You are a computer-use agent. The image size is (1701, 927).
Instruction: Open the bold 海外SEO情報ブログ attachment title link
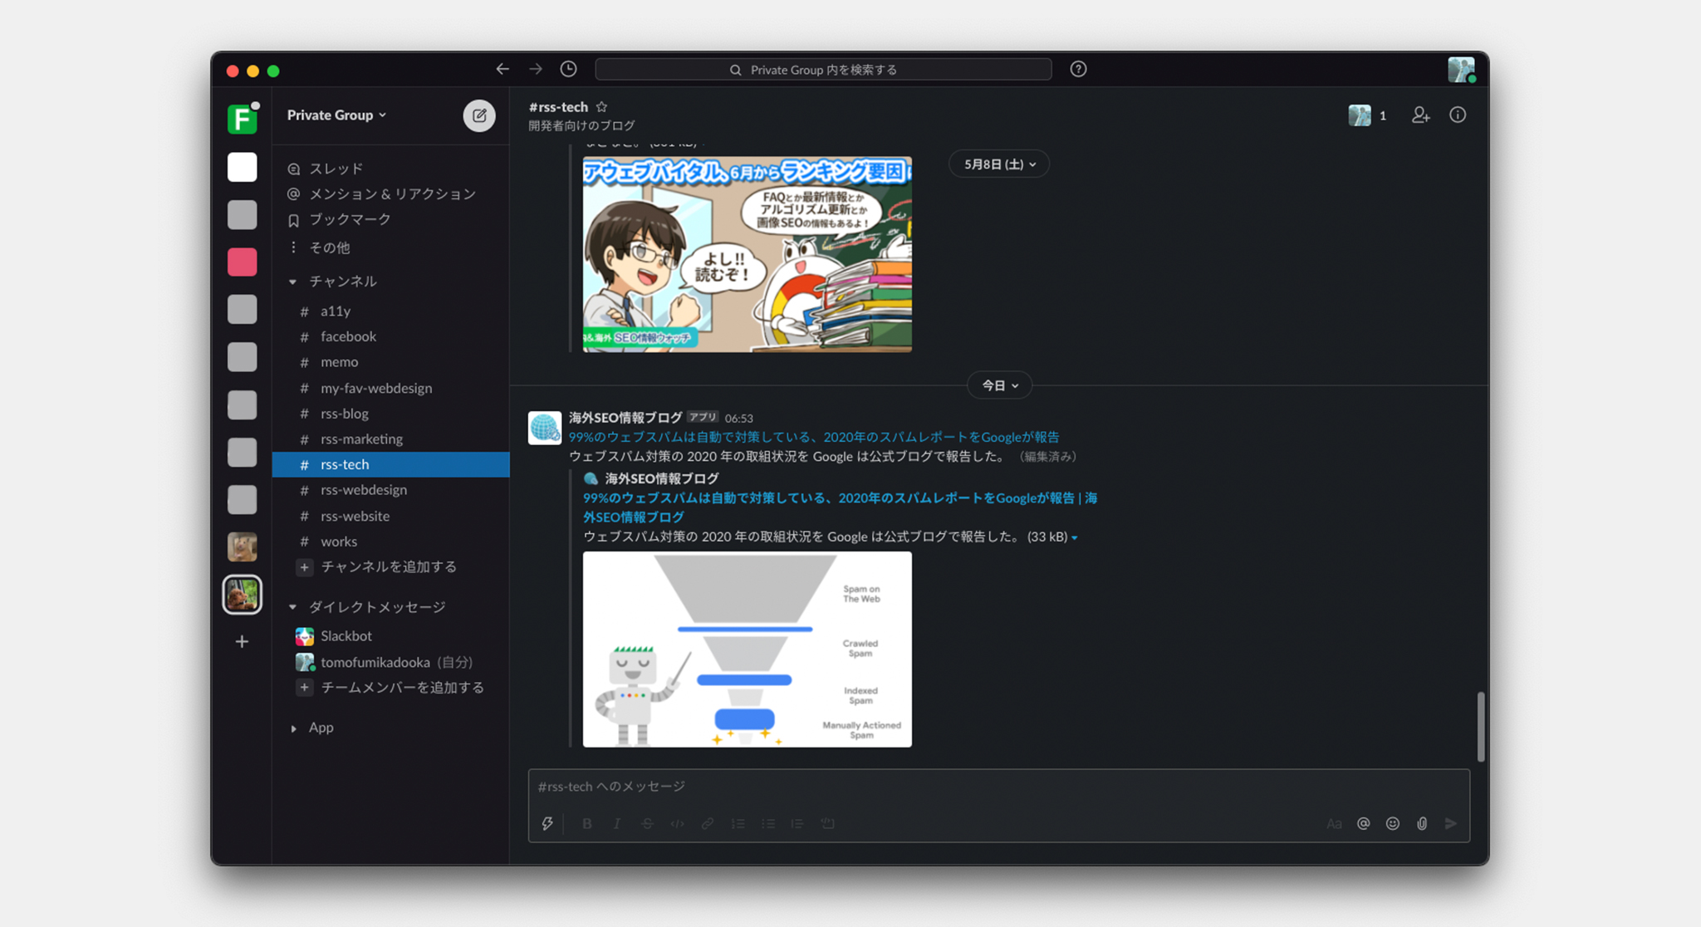point(840,508)
